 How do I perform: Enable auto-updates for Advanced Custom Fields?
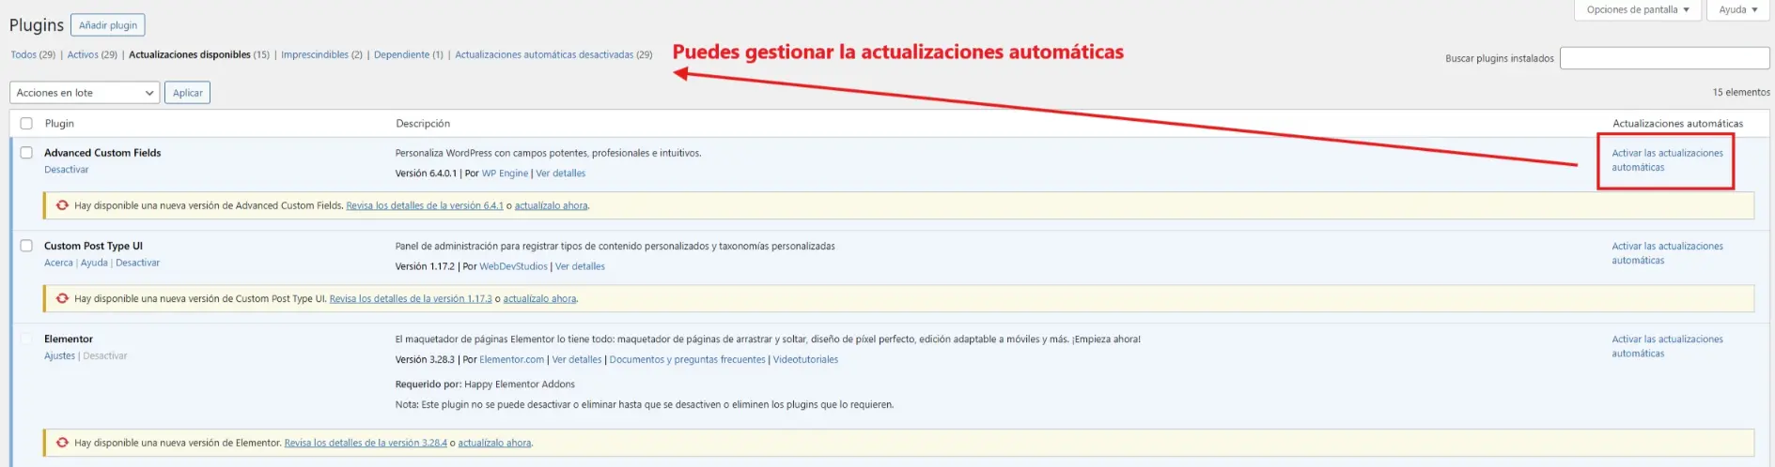[1667, 160]
